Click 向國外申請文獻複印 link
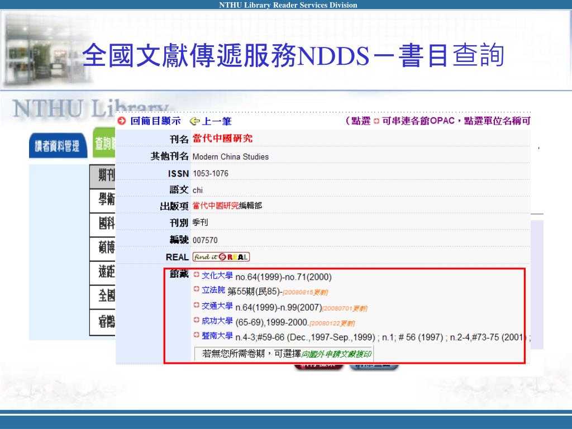Image resolution: width=572 pixels, height=429 pixels. point(336,354)
